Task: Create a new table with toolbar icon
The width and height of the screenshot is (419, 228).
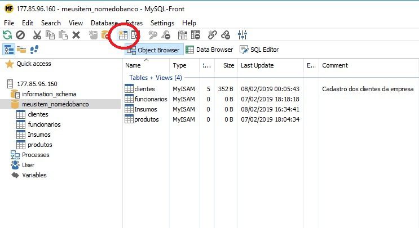Action: click(123, 35)
